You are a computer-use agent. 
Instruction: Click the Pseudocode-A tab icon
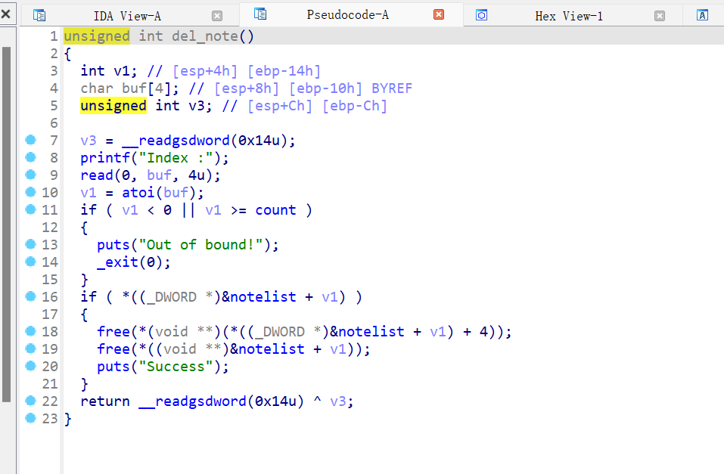260,14
